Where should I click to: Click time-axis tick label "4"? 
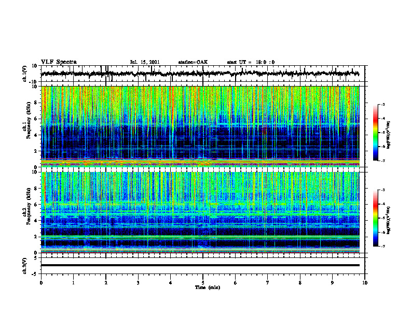[x=171, y=283]
